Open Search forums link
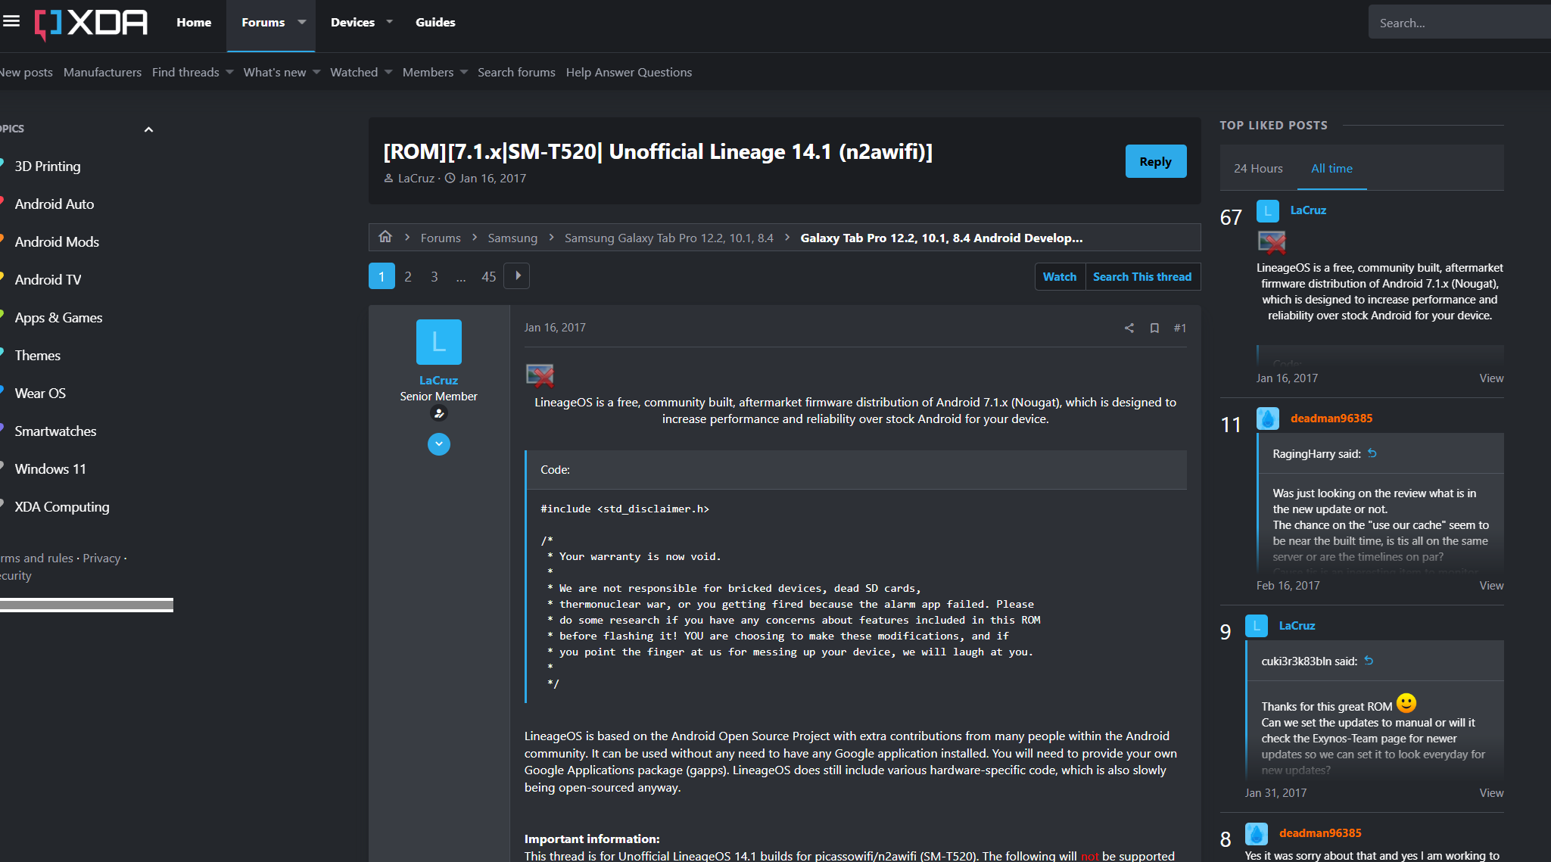Screen dimensions: 1551x862 coord(516,73)
